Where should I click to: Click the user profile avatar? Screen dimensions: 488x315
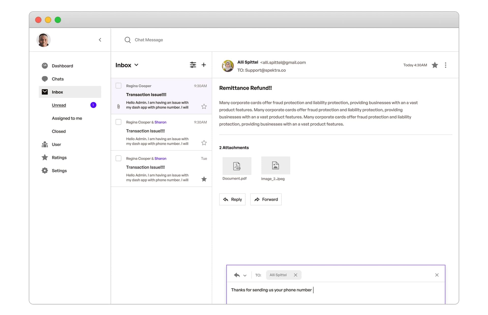point(43,40)
